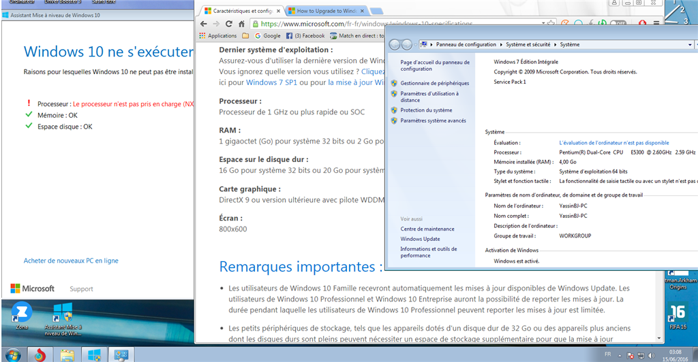Click the shield icon beside Protection du système

pos(394,110)
